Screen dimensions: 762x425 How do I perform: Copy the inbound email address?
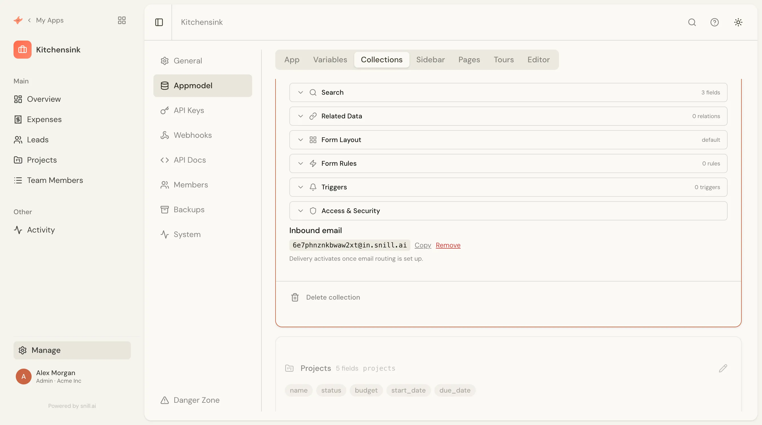tap(423, 245)
